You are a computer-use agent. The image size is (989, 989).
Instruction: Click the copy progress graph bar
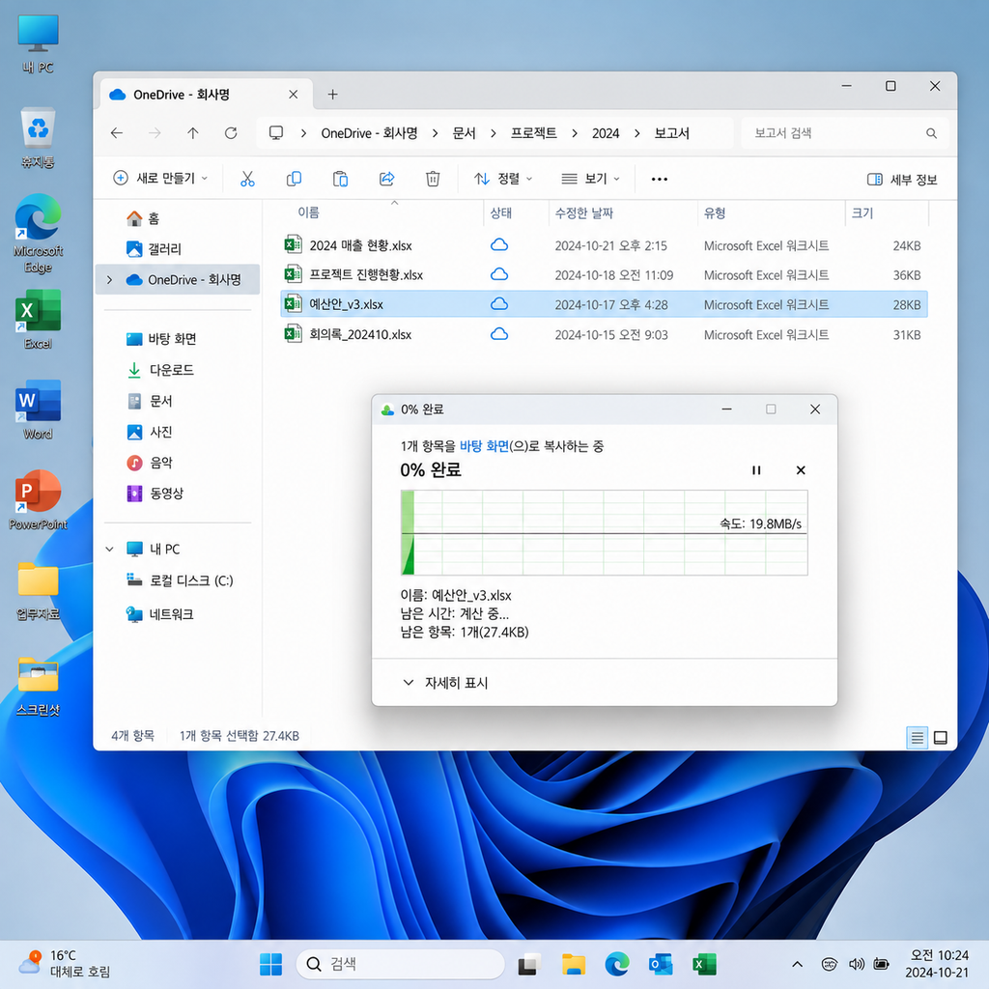[605, 533]
